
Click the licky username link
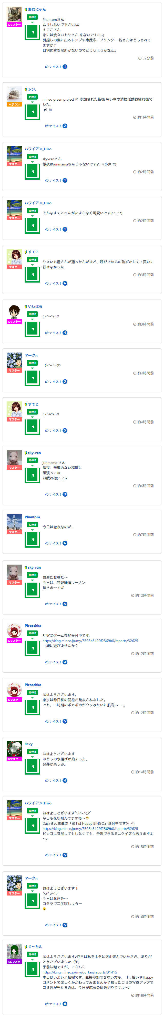[29, 744]
